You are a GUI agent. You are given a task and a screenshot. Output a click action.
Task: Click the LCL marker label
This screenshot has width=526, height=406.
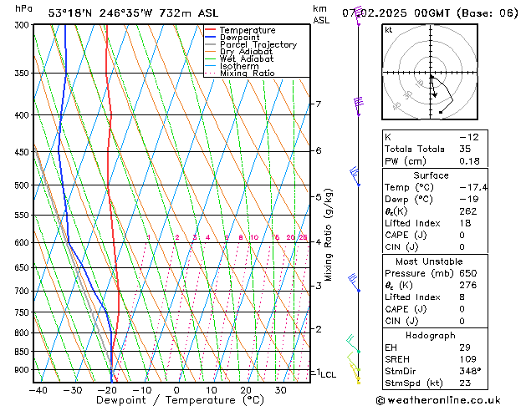(328, 375)
